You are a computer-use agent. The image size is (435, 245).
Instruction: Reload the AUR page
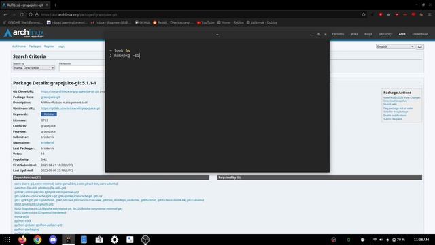click(x=22, y=14)
